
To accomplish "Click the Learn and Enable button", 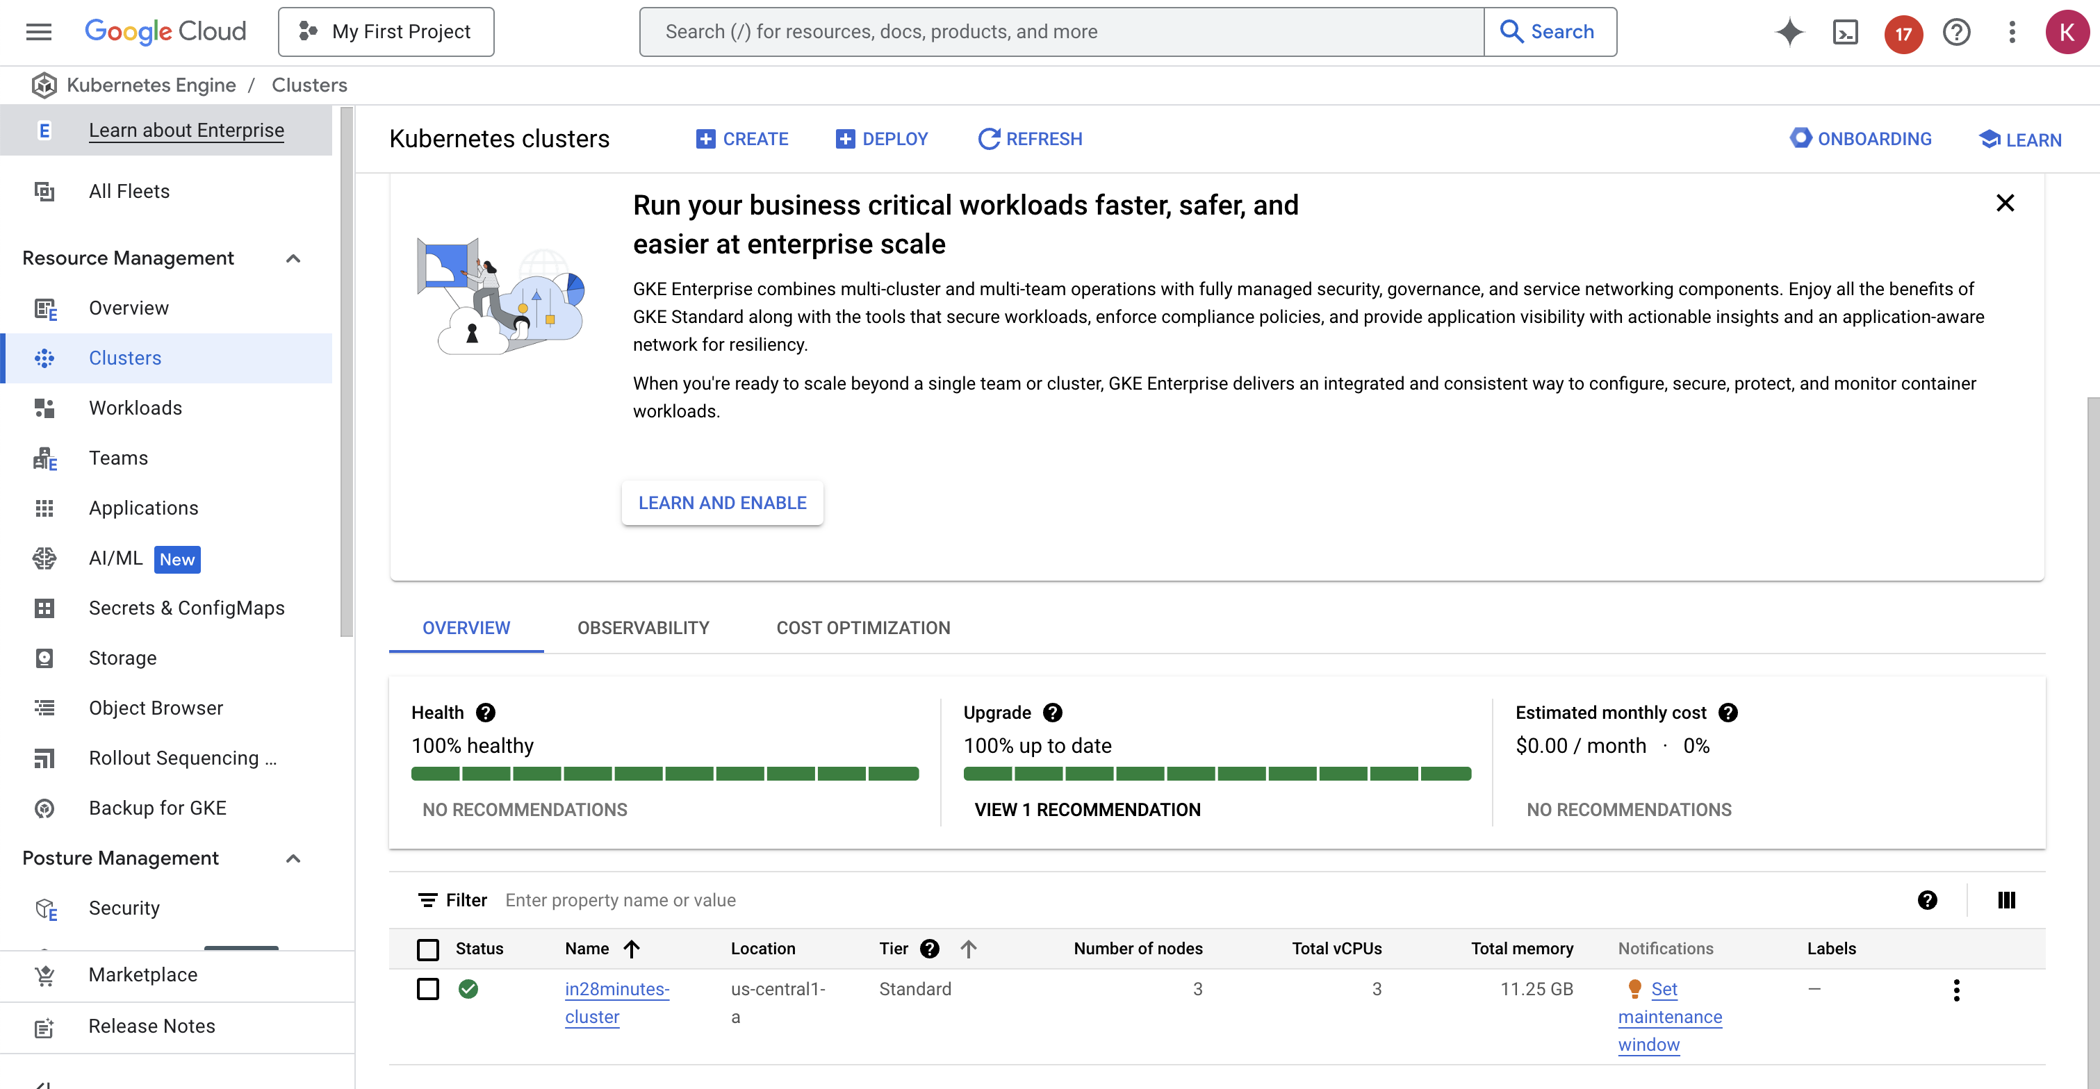I will coord(722,503).
